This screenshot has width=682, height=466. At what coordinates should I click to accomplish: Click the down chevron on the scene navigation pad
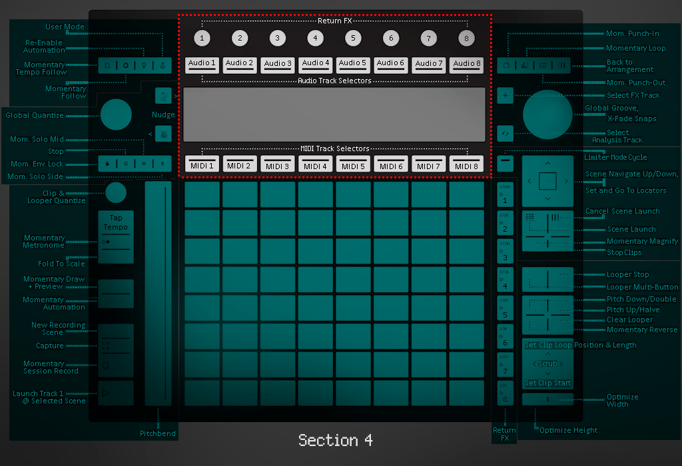coord(547,198)
